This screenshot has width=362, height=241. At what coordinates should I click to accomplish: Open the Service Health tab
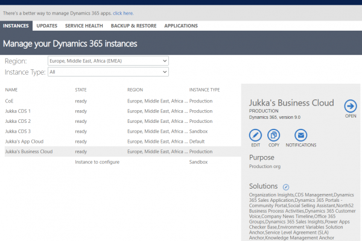point(84,26)
